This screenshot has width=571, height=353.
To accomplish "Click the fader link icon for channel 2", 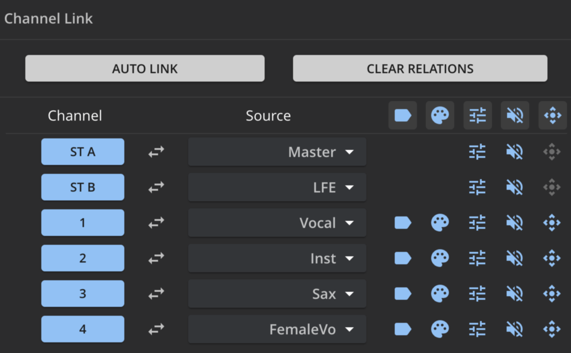I will coord(477,258).
